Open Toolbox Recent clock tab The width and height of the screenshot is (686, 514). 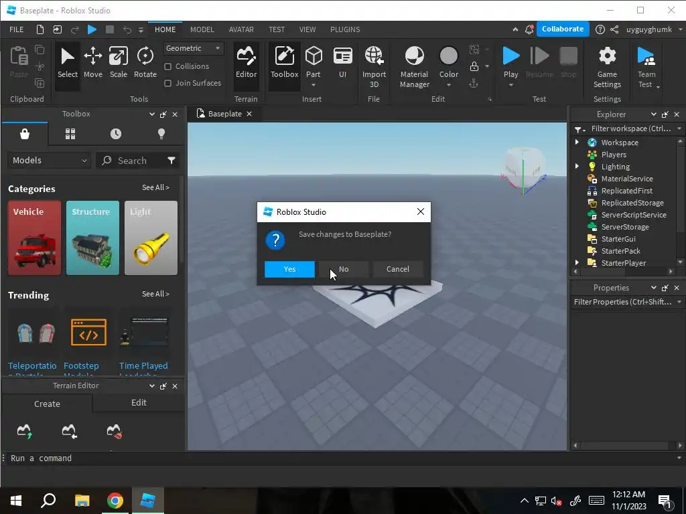click(115, 134)
